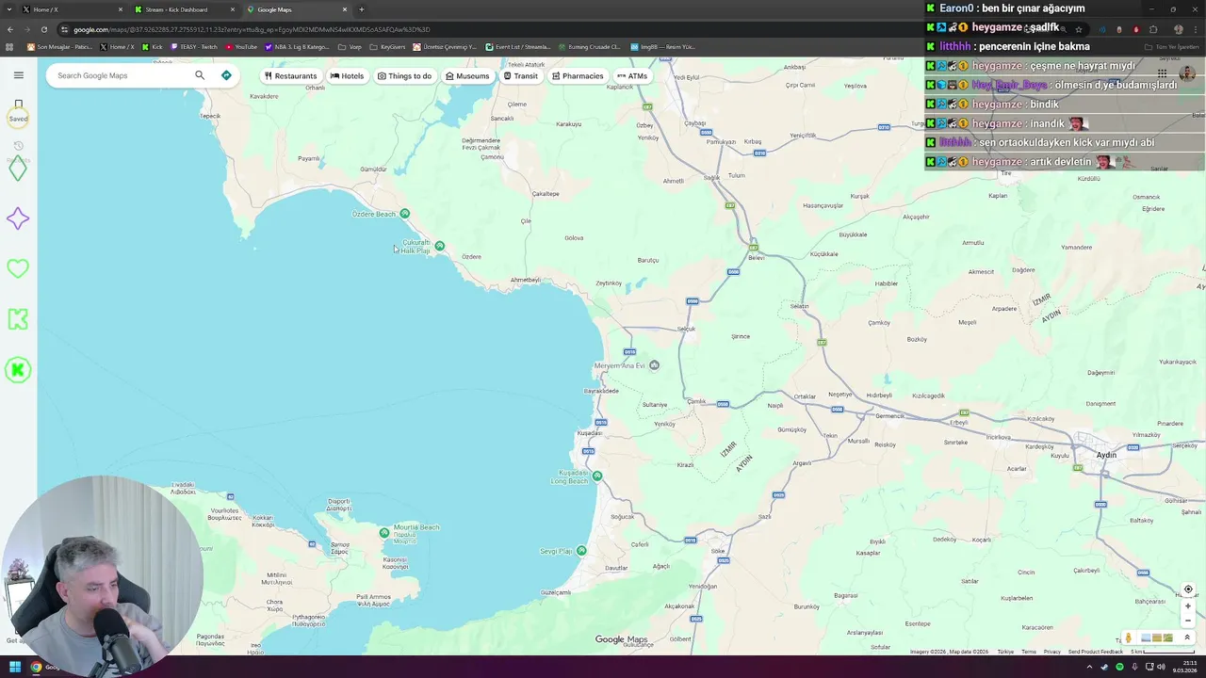Select the Street View pegman
This screenshot has width=1206, height=678.
1129,638
